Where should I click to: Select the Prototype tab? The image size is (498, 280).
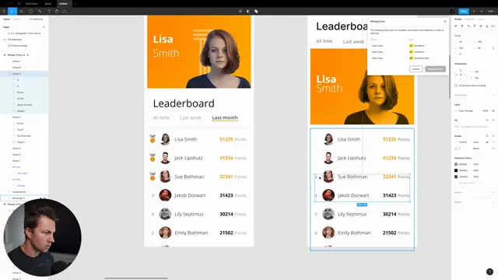[x=469, y=19]
